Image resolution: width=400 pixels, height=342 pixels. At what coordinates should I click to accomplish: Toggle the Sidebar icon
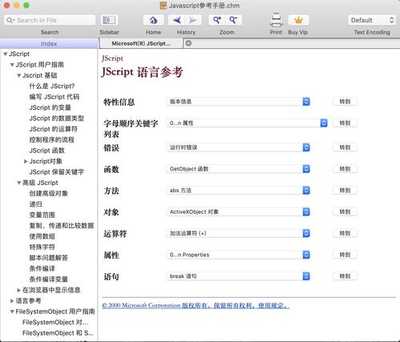pyautogui.click(x=109, y=20)
